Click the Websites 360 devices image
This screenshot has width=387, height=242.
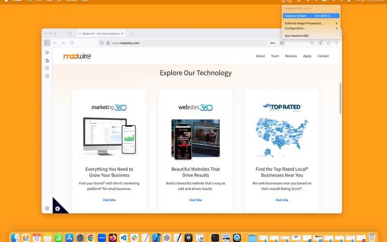point(195,139)
